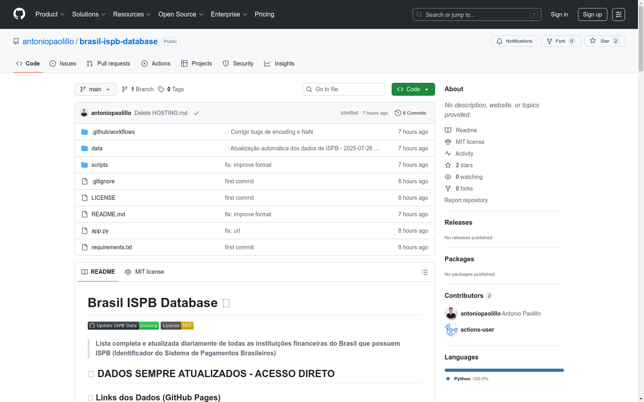Switch to the Issues tab
The height and width of the screenshot is (402, 644).
[x=63, y=64]
